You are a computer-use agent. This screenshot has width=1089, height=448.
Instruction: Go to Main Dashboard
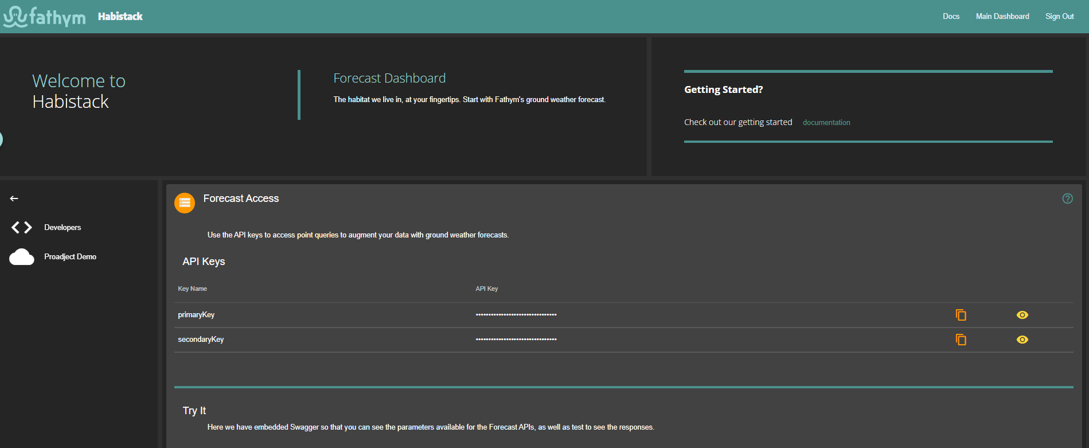click(1002, 16)
